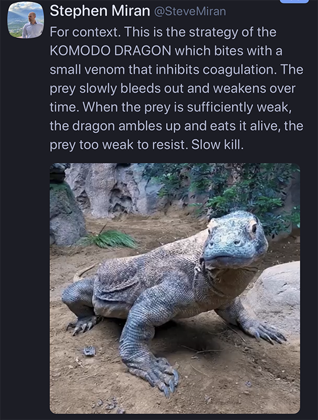
Task: Click the tweet line starting 'For context'
Action: pyautogui.click(x=163, y=32)
